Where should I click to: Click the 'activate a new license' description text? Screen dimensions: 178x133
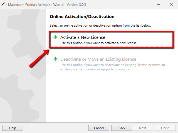coord(99,43)
